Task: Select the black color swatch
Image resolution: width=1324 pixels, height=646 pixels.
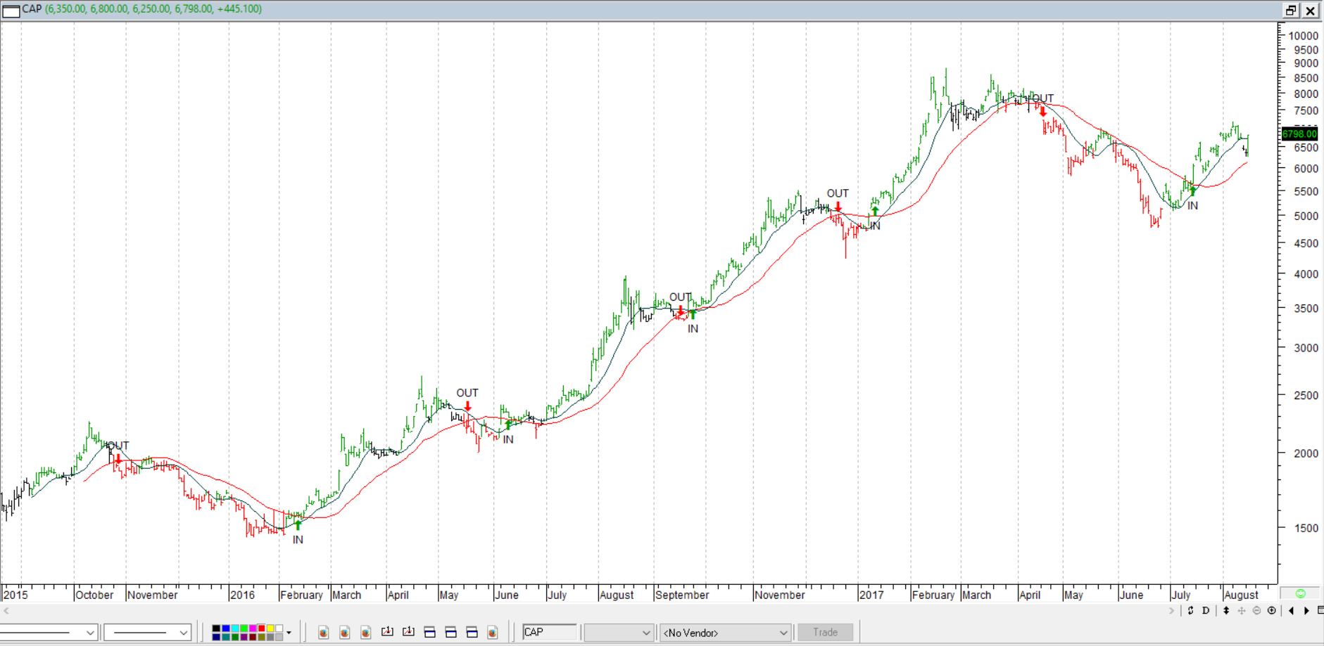Action: [x=216, y=628]
